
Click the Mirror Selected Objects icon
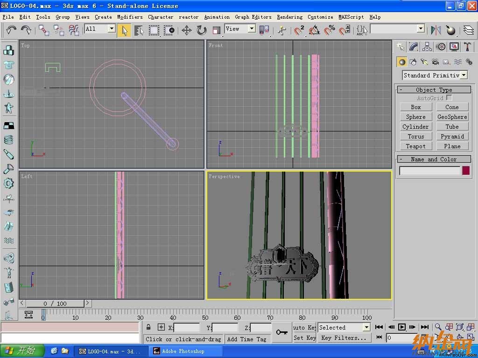[436, 30]
